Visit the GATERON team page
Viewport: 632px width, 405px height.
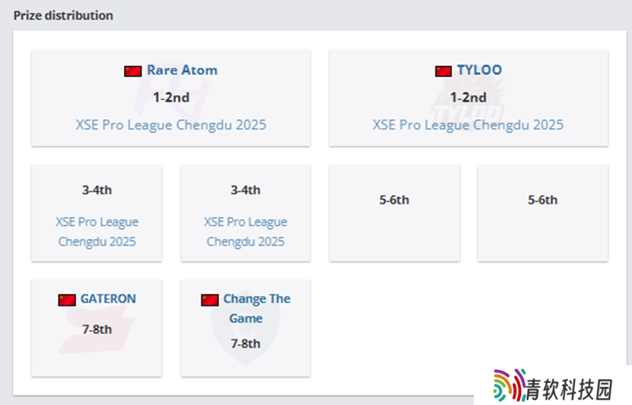[x=108, y=299]
